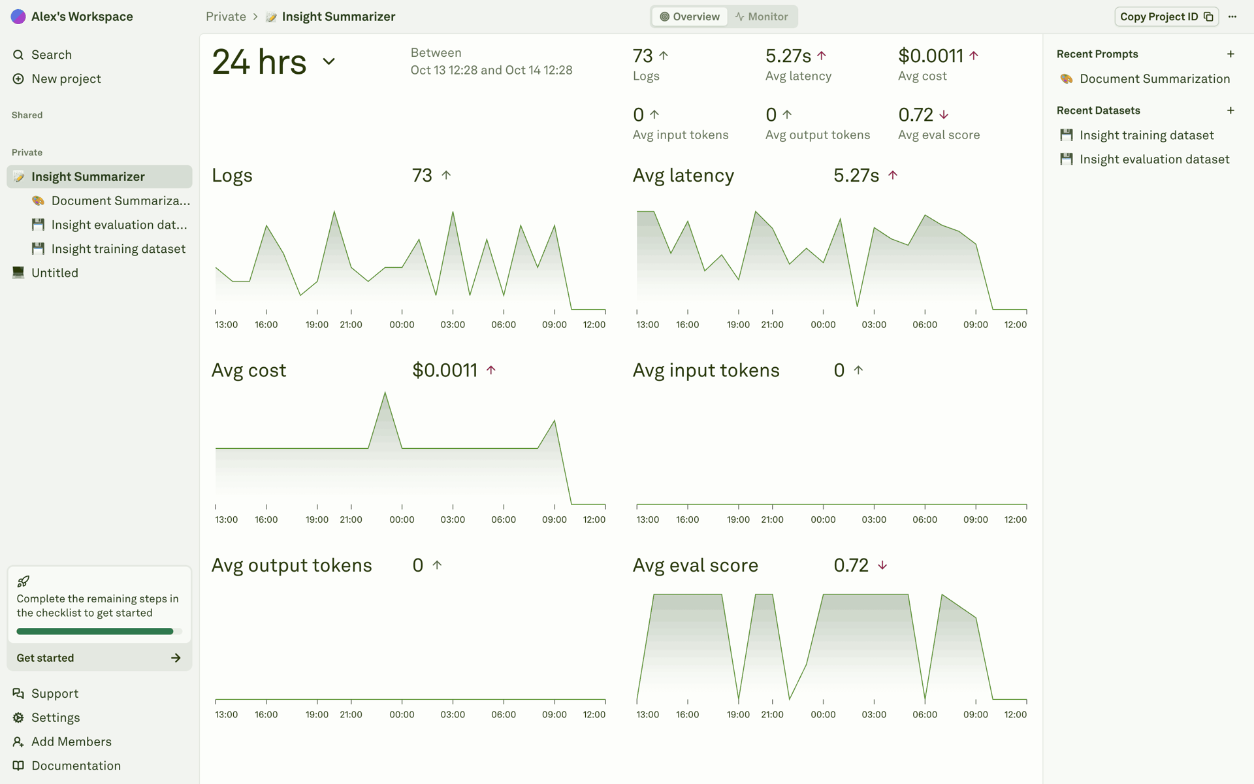Click the Avg output tokens chart heading

point(291,566)
